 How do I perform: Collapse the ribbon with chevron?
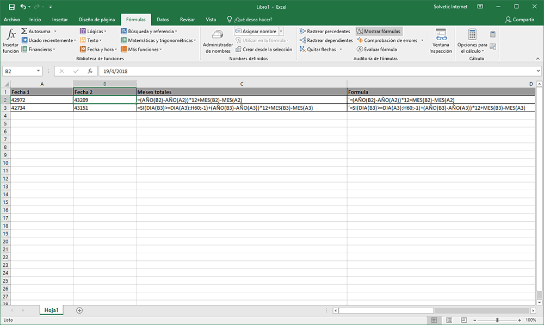point(538,59)
